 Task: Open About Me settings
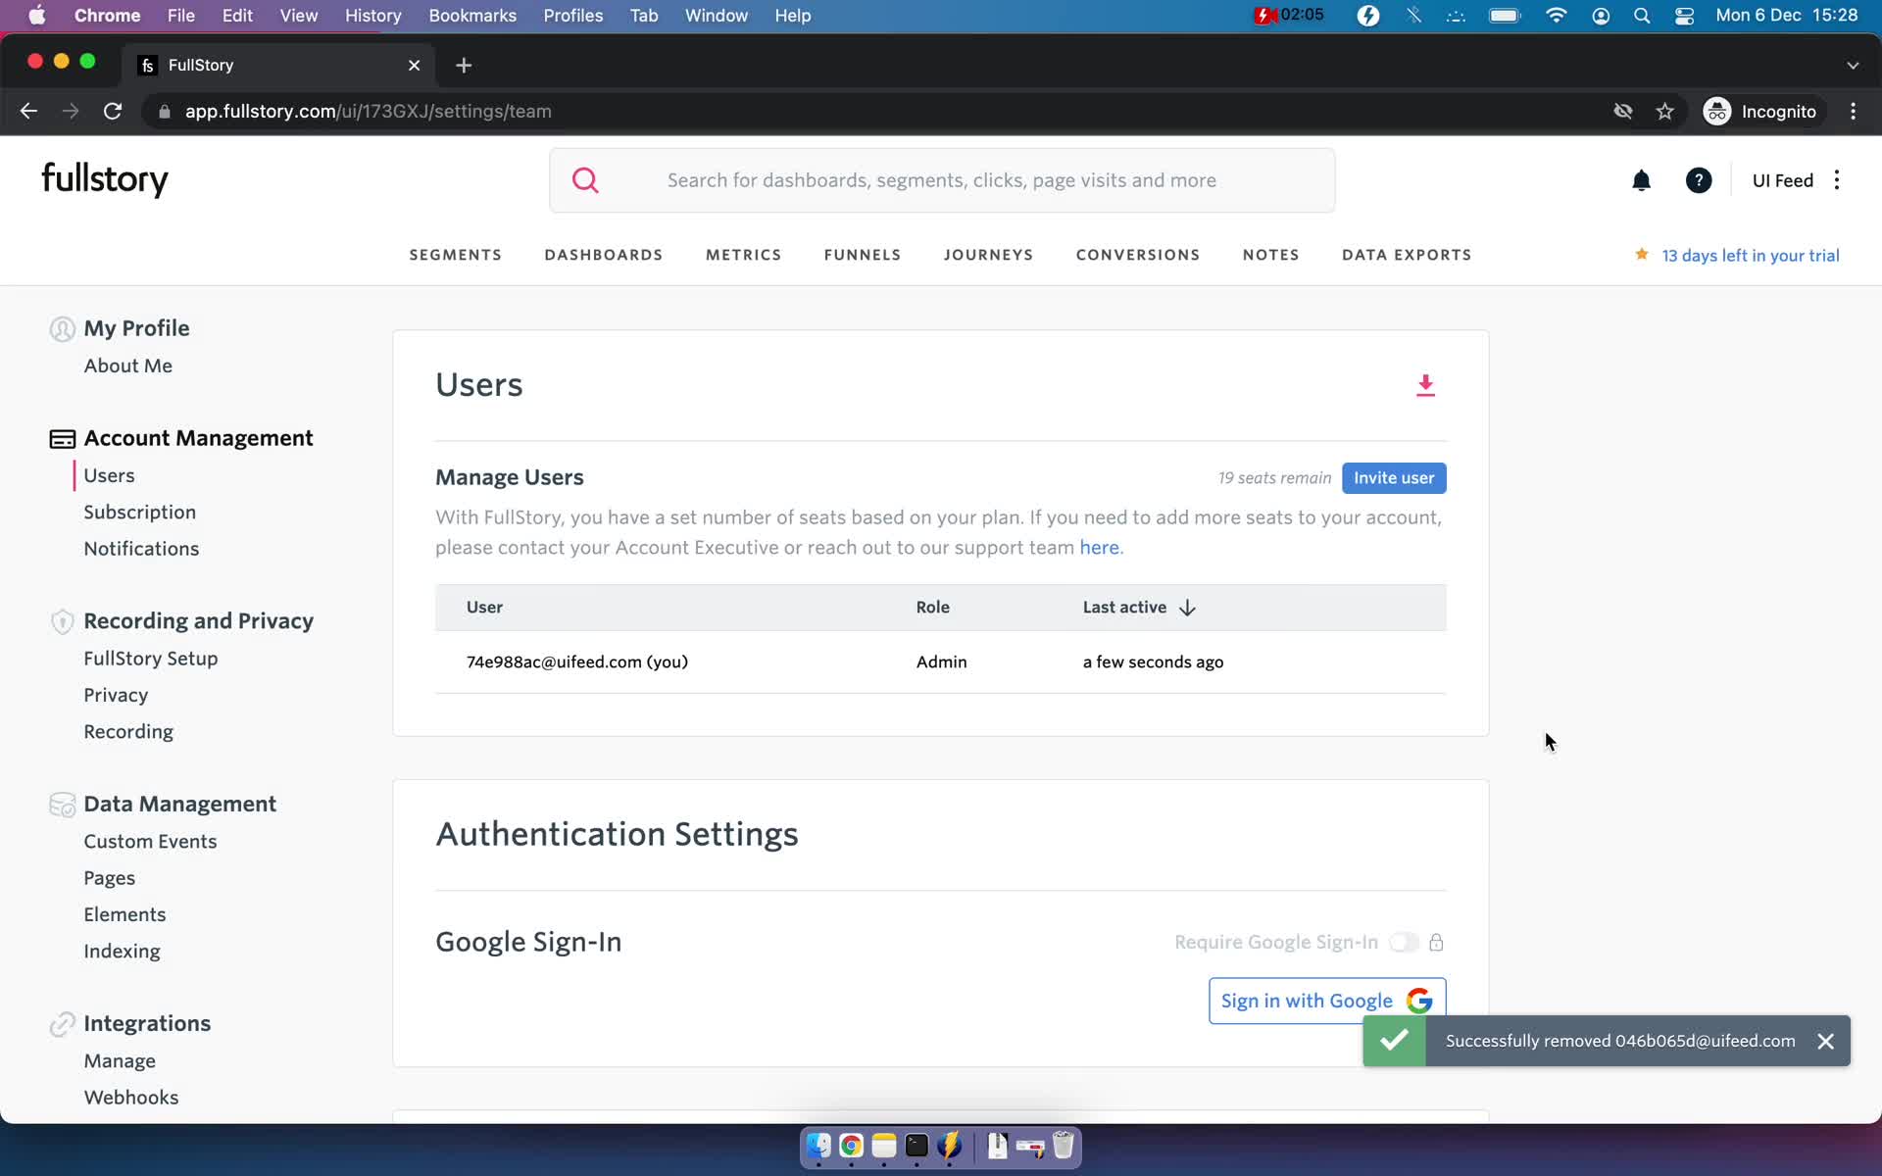(x=128, y=366)
